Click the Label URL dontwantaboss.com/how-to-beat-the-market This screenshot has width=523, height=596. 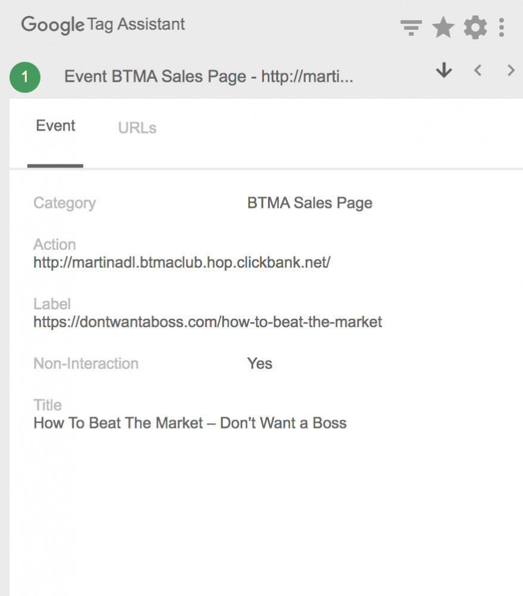pos(208,322)
